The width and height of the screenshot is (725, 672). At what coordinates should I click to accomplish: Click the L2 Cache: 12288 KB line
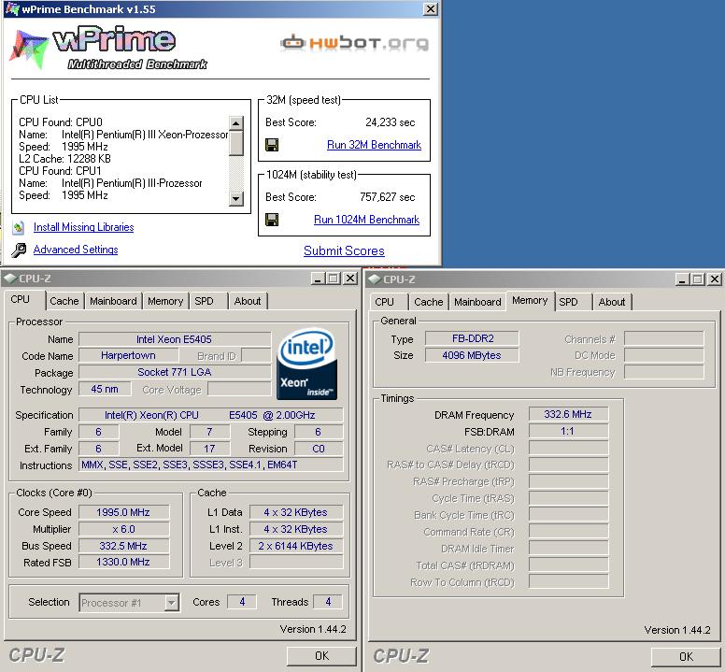point(64,159)
